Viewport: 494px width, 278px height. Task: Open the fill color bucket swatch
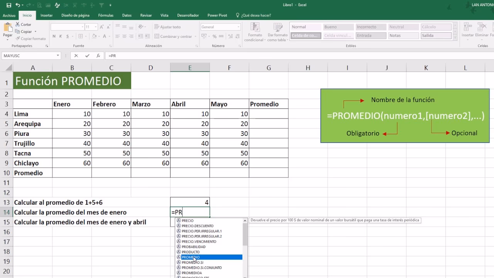tap(95, 36)
